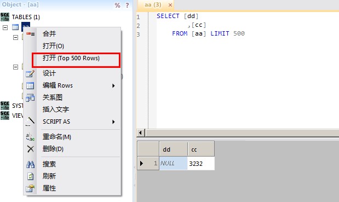Click the submenu arrow beside SCRIPT AS
The height and width of the screenshot is (202, 339).
pos(113,122)
